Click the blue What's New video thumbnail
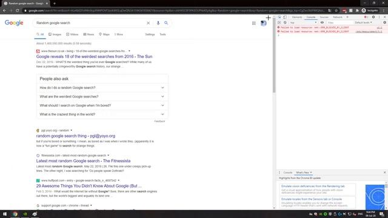The width and height of the screenshot is (388, 218). [x=375, y=197]
